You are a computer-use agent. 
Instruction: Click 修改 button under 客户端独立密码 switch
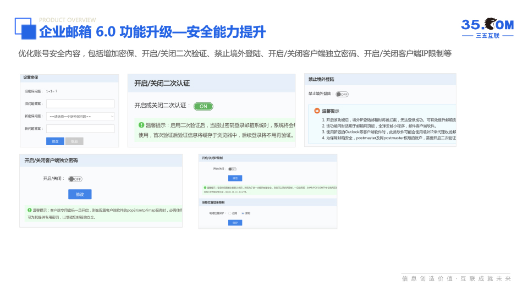(x=80, y=194)
